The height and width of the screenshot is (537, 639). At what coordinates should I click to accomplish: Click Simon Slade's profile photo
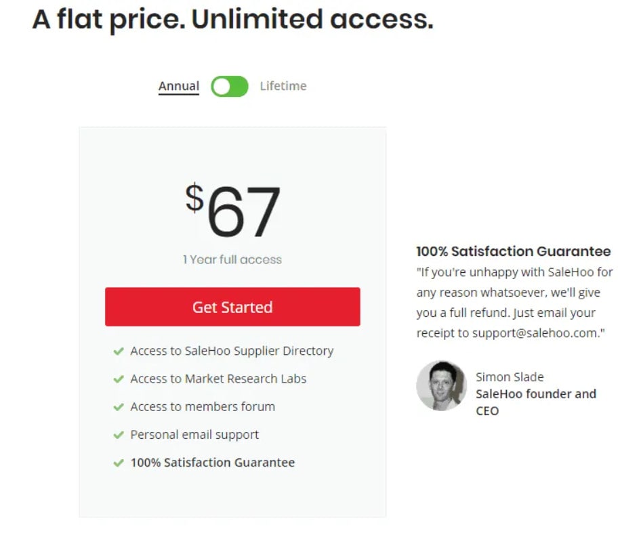[441, 385]
